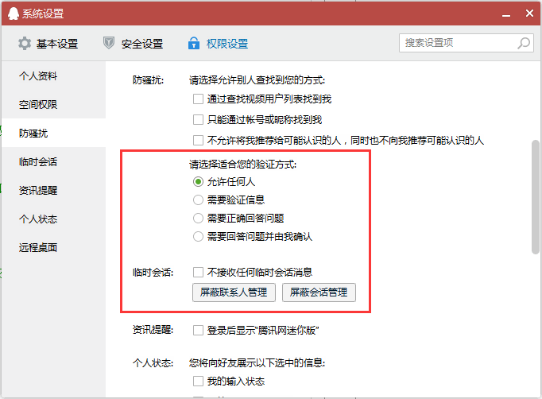This screenshot has height=399, width=542.
Task: Enable 登录后显示腾讯网迷你版 checkbox
Action: click(x=198, y=330)
